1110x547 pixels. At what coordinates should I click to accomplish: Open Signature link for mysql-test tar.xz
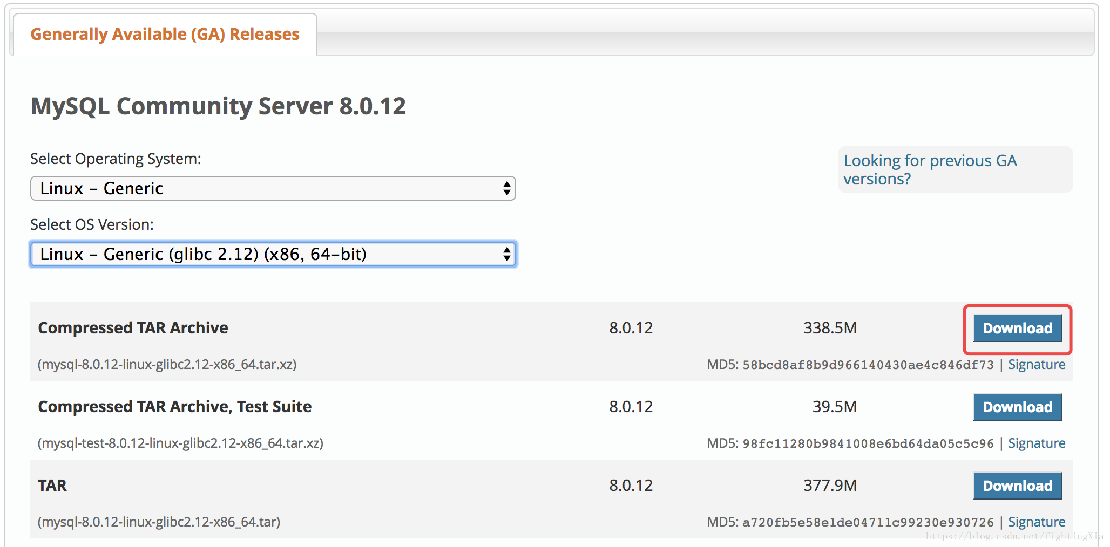tap(1037, 443)
